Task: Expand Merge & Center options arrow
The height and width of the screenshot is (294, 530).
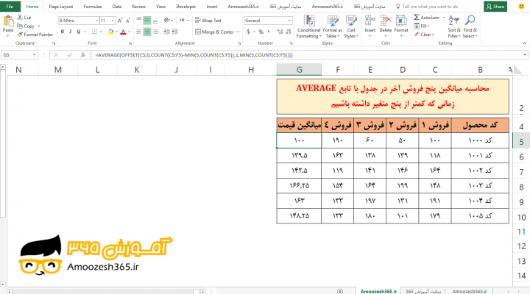Action: pos(239,32)
